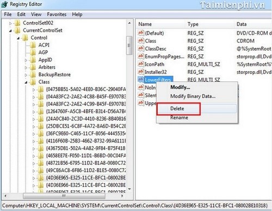Click folder icon of {0475BB51-5A02 key
Screen dimensions: 272x211
pos(41,89)
